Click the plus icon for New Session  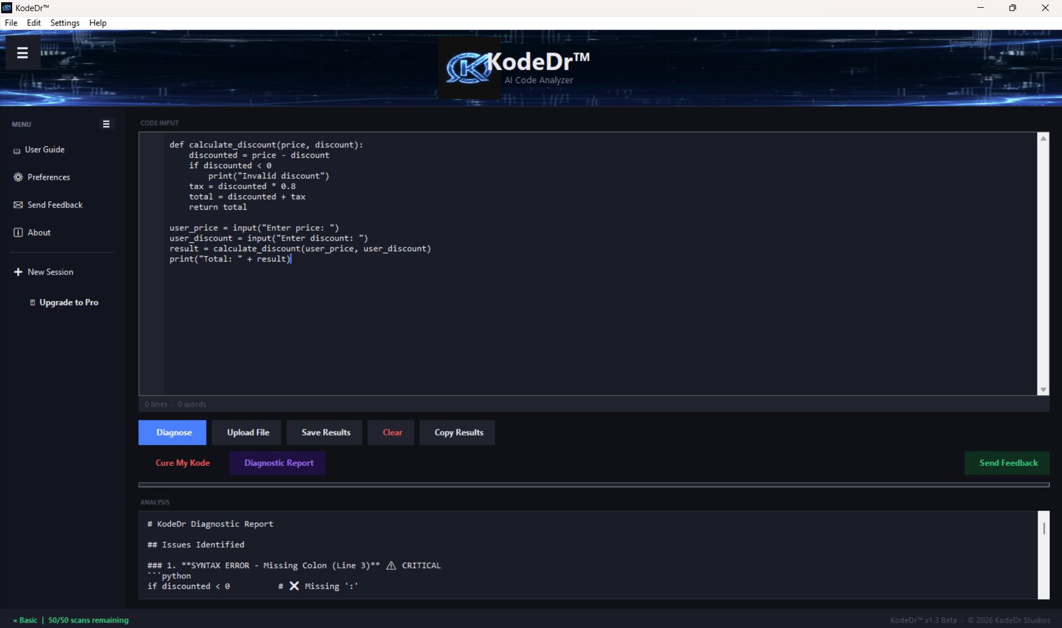pyautogui.click(x=18, y=272)
